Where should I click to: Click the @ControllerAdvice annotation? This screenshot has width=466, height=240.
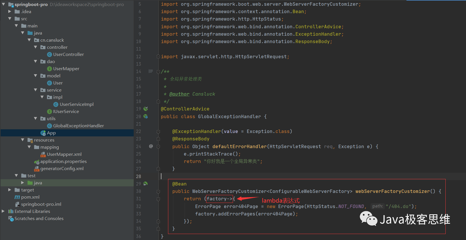pos(185,109)
